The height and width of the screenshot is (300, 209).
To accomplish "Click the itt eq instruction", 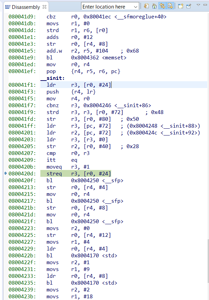I will (x=62, y=160).
